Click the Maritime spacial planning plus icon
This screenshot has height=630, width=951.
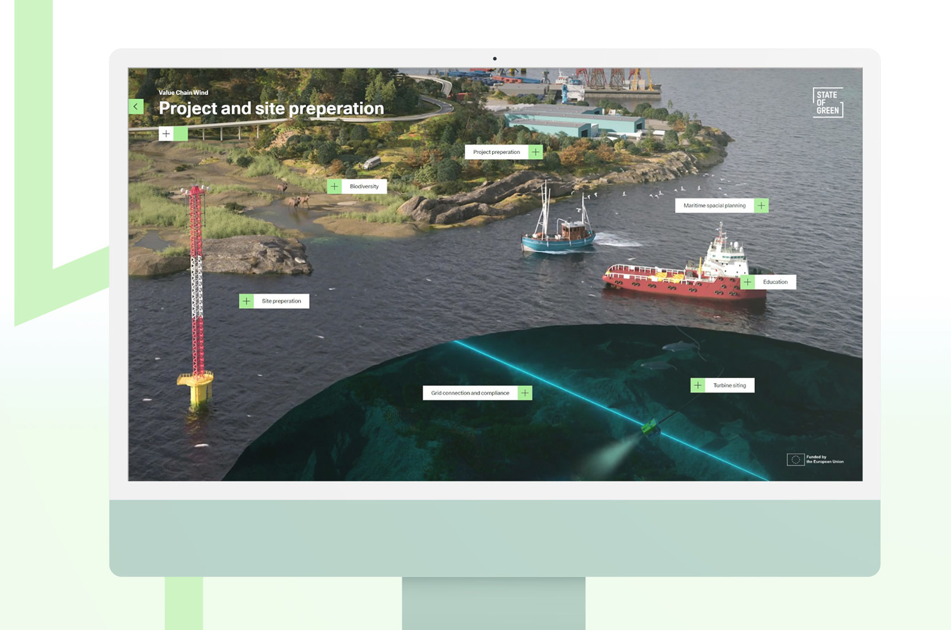coord(763,205)
